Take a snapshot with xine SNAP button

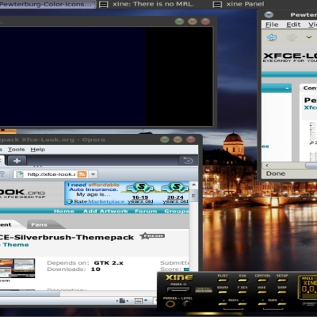282,292
